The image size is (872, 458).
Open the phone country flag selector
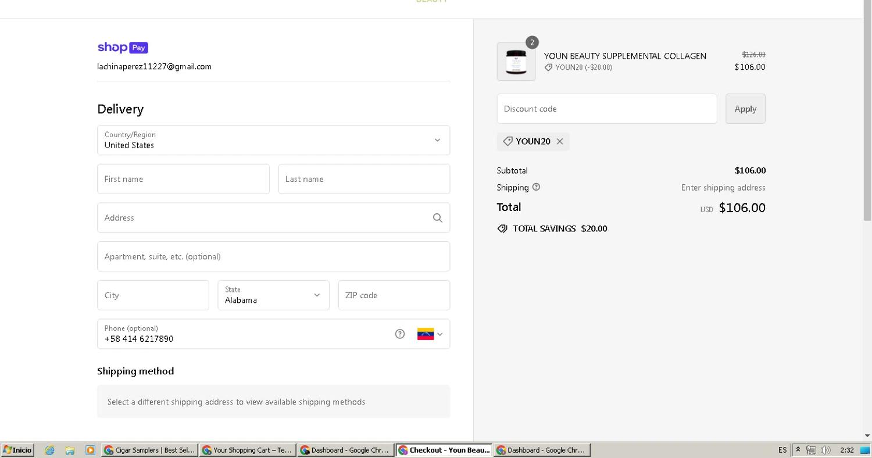click(430, 334)
